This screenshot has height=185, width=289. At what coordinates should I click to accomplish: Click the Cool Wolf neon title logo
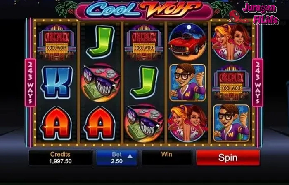[x=144, y=9]
